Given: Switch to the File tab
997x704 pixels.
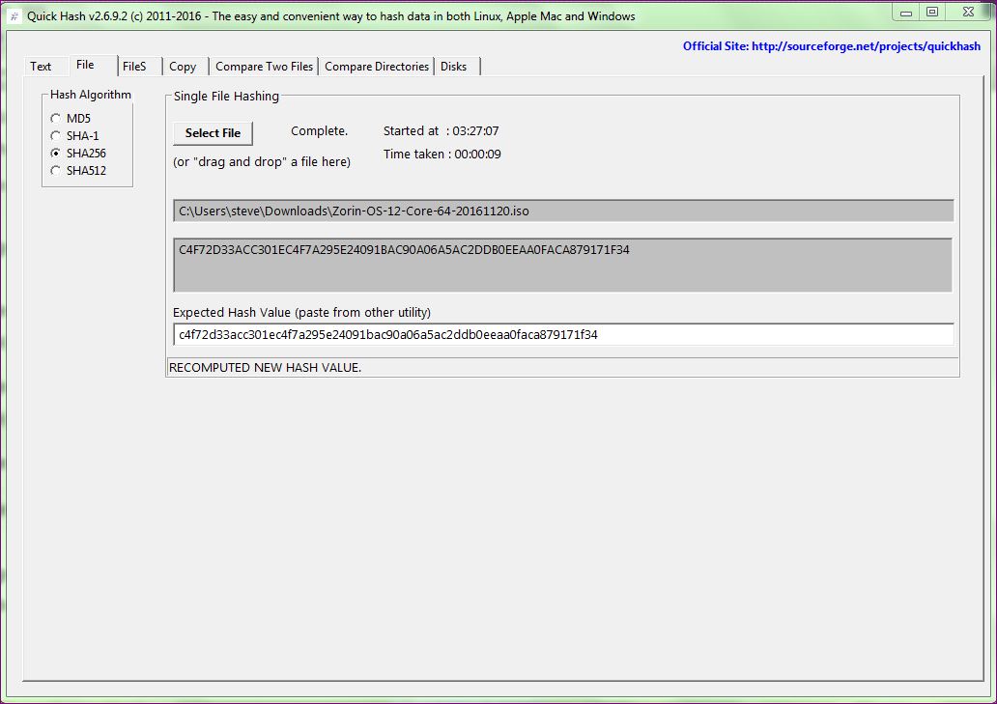Looking at the screenshot, I should coord(85,65).
